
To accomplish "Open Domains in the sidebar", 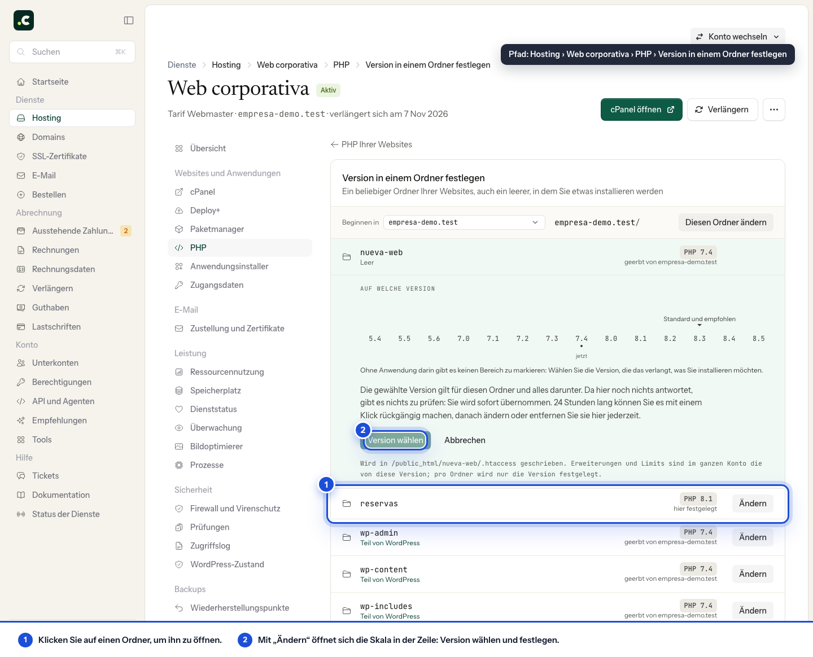I will (x=72, y=137).
